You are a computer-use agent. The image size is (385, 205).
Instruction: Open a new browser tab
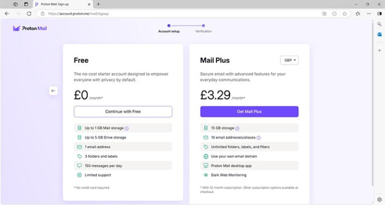click(x=98, y=4)
